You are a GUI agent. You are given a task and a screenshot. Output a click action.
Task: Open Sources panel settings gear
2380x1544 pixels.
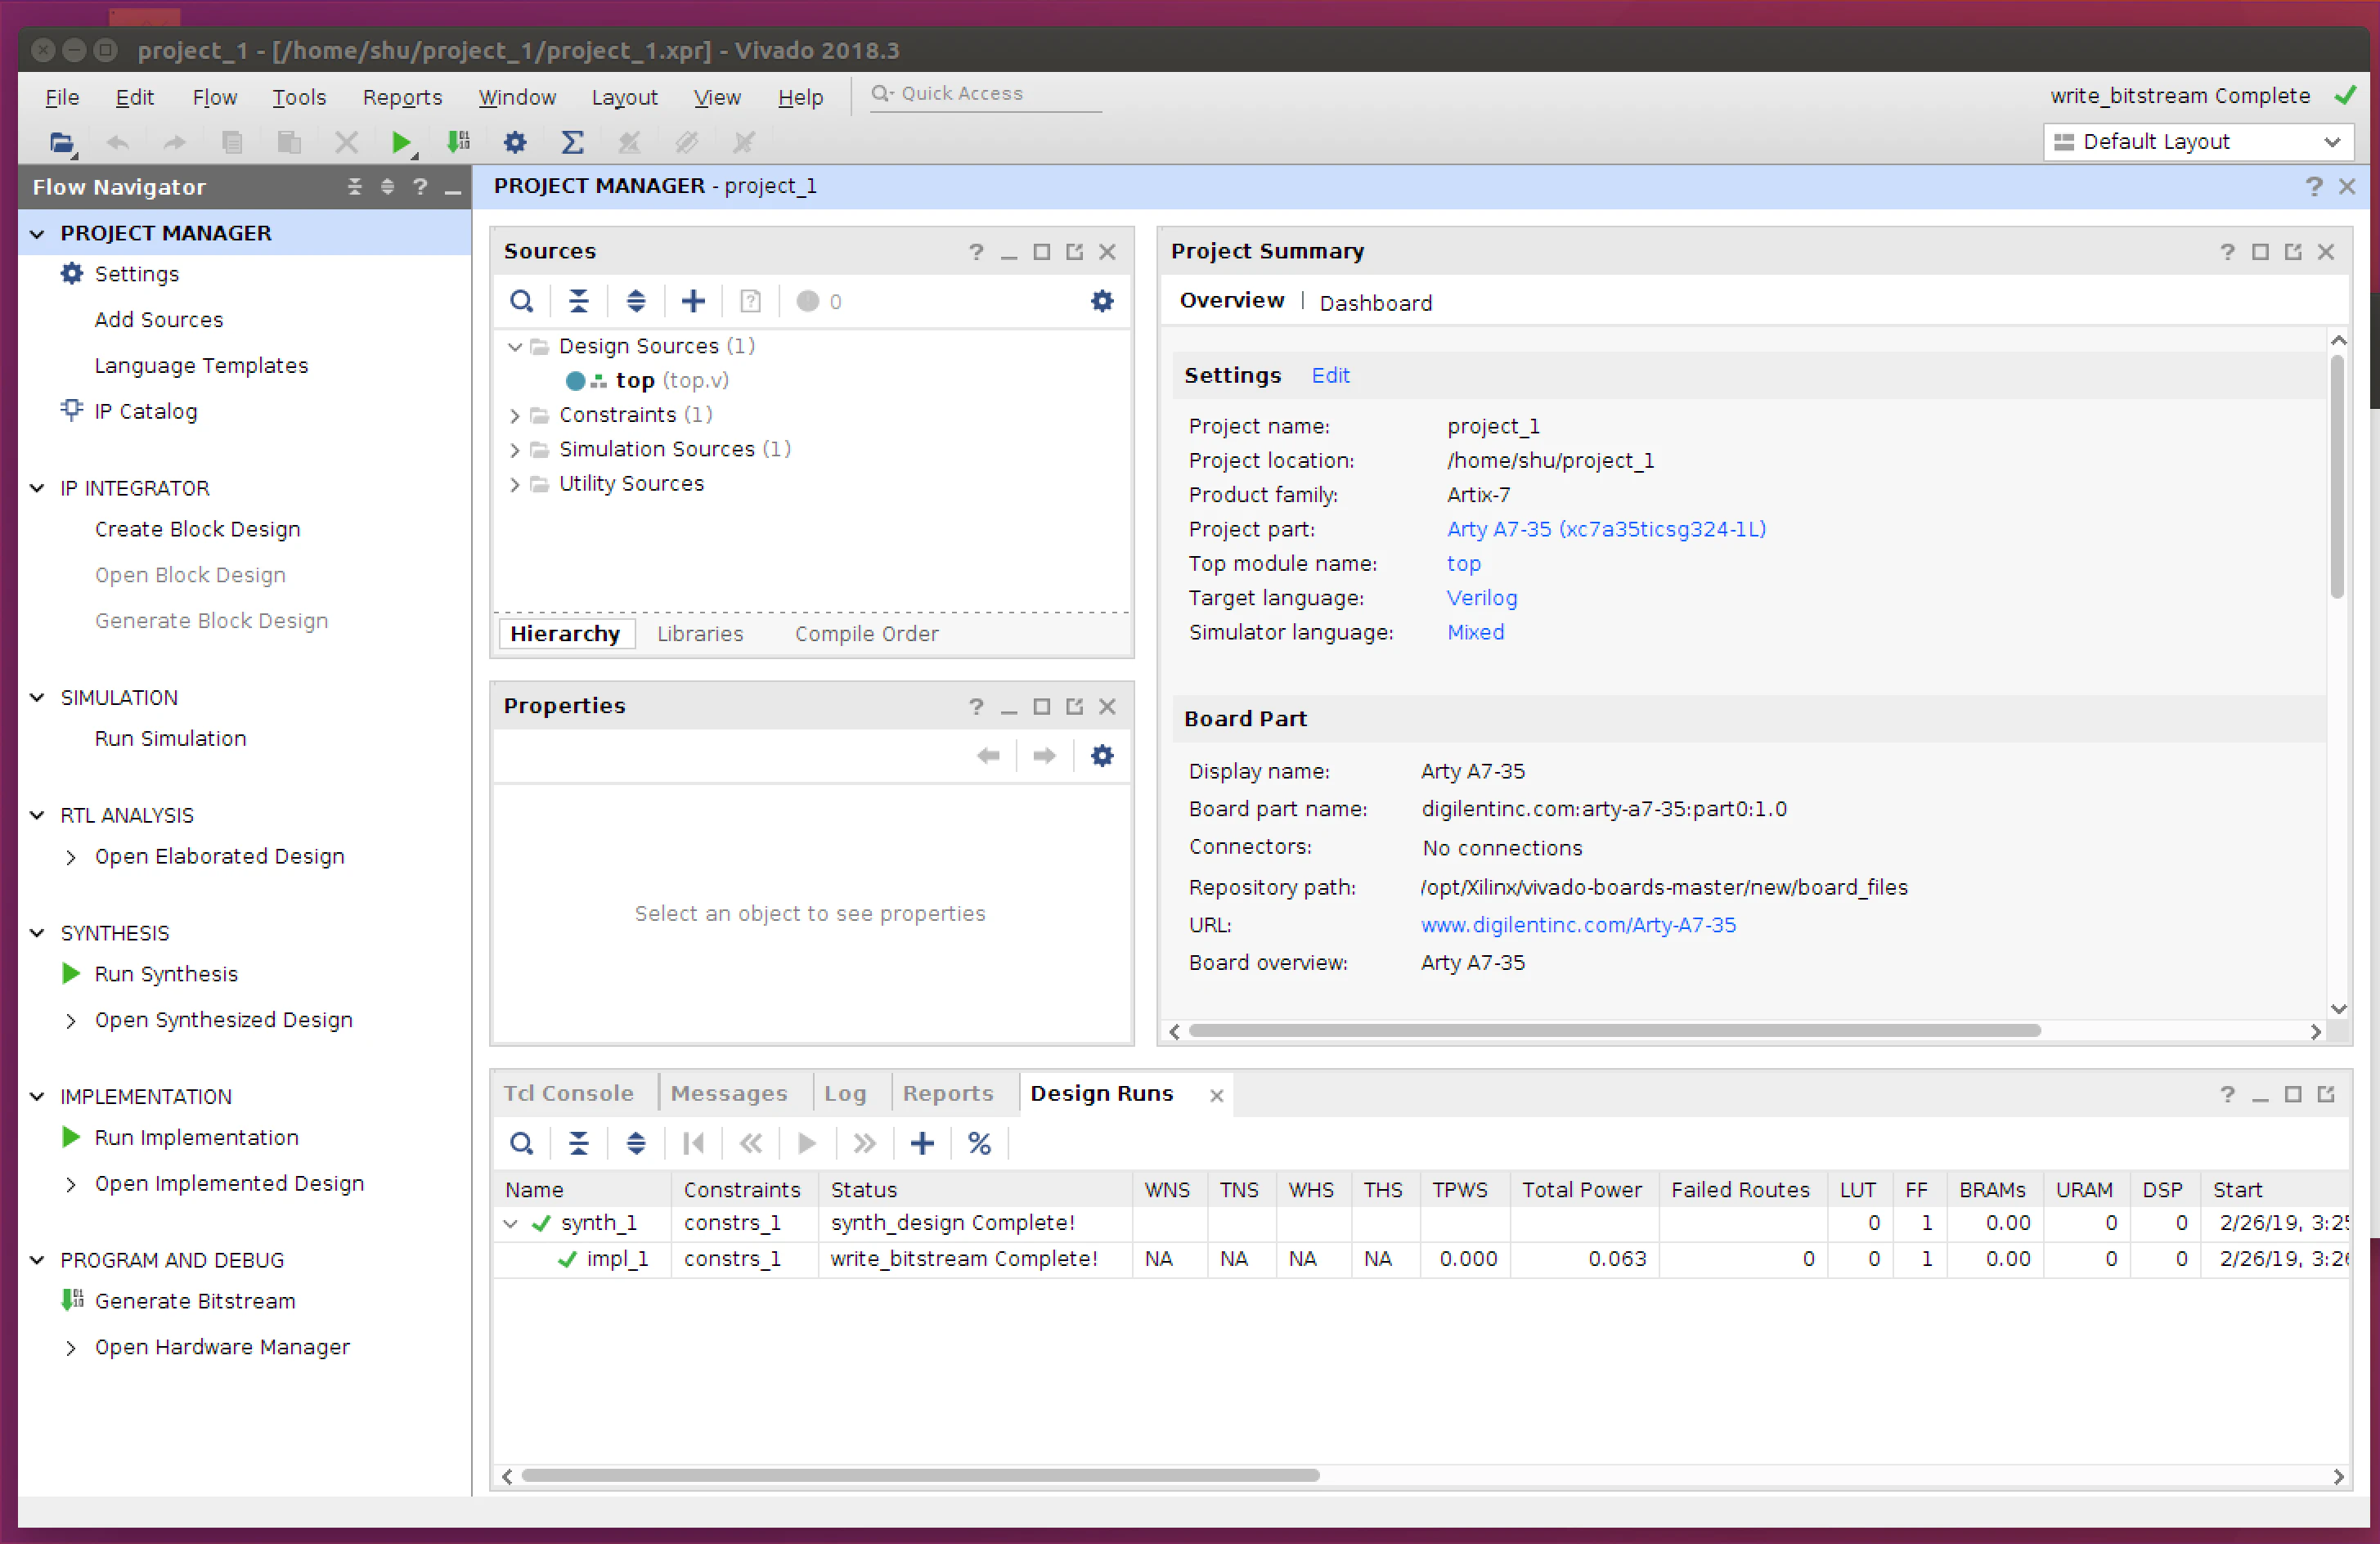coord(1102,301)
